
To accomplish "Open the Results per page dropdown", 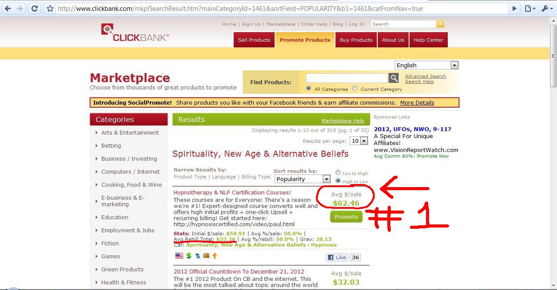I will (359, 141).
